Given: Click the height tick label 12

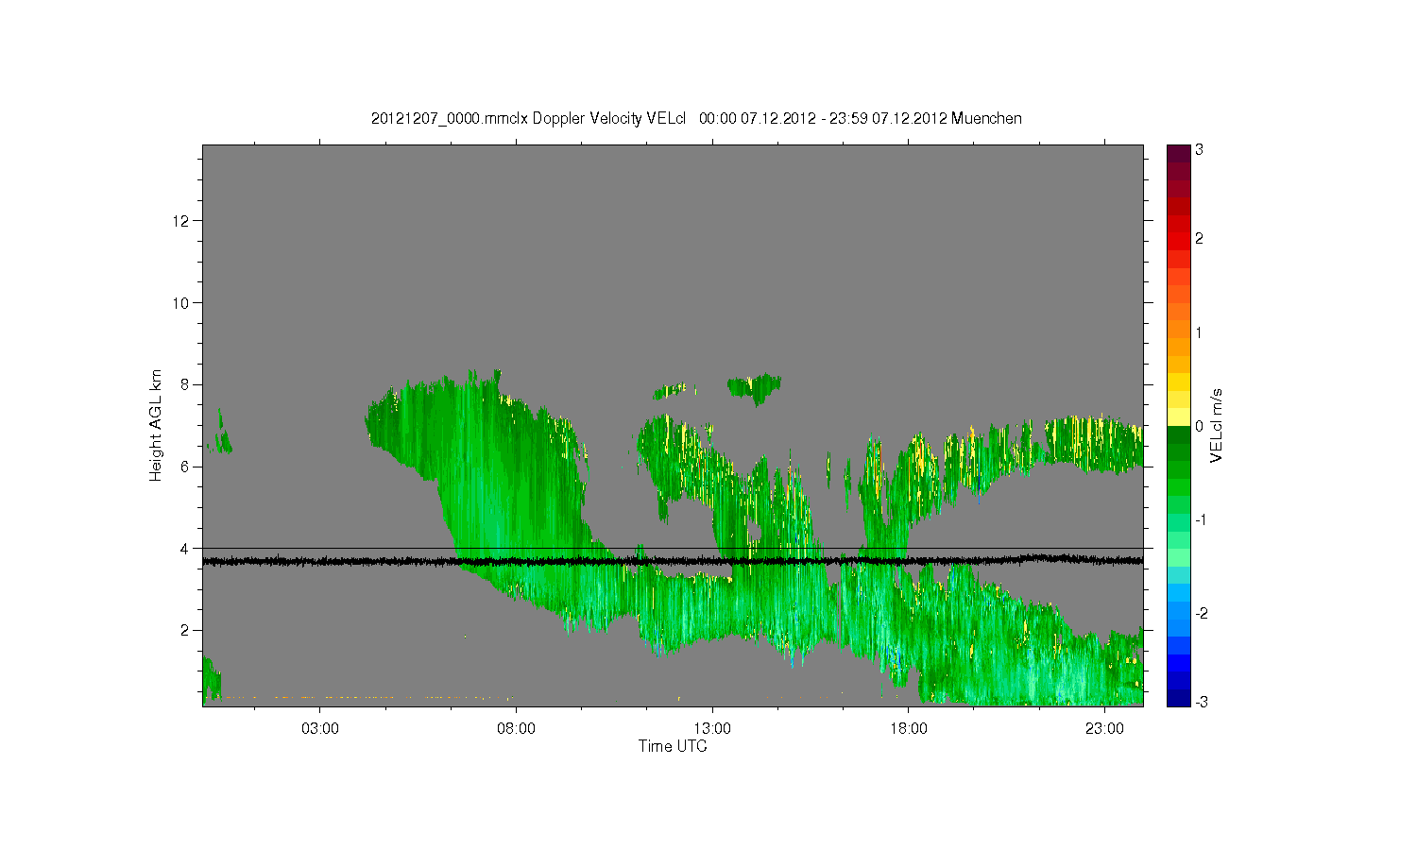Looking at the screenshot, I should (182, 221).
